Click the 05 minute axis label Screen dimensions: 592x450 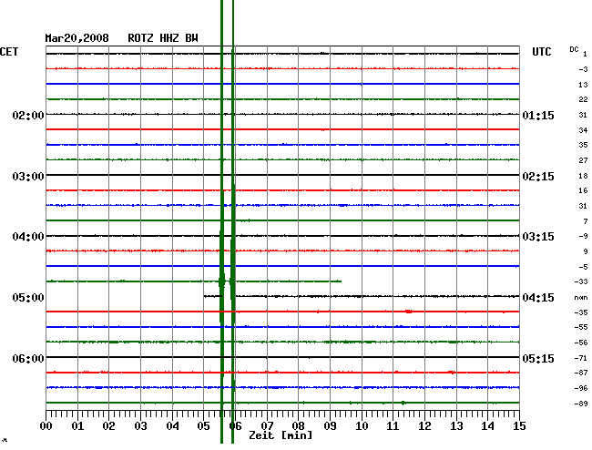point(203,426)
